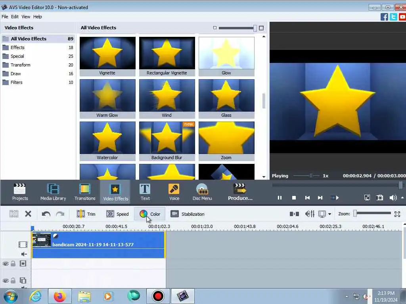Select the Filters category folder
406x304 pixels.
[x=38, y=82]
